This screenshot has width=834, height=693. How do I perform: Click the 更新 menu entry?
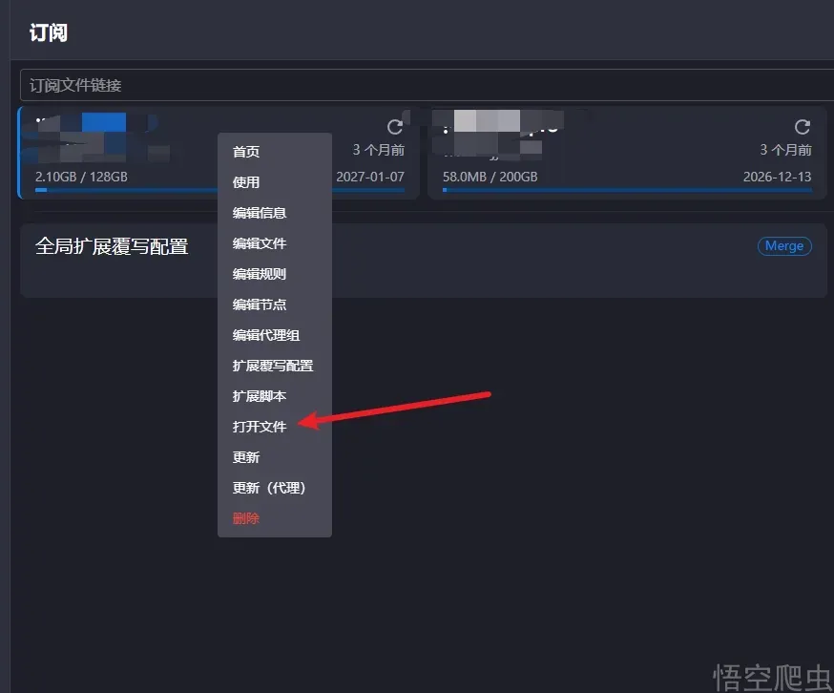coord(246,457)
